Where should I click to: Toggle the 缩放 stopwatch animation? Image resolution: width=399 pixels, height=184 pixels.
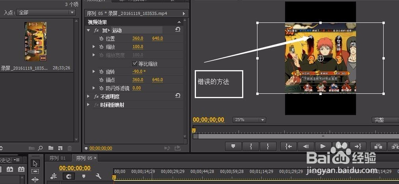101,47
